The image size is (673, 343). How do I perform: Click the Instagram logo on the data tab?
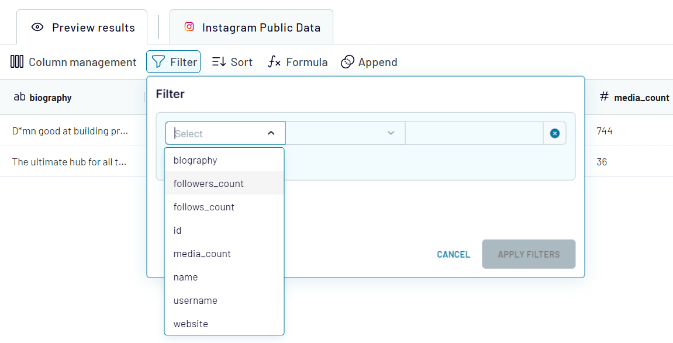(189, 26)
